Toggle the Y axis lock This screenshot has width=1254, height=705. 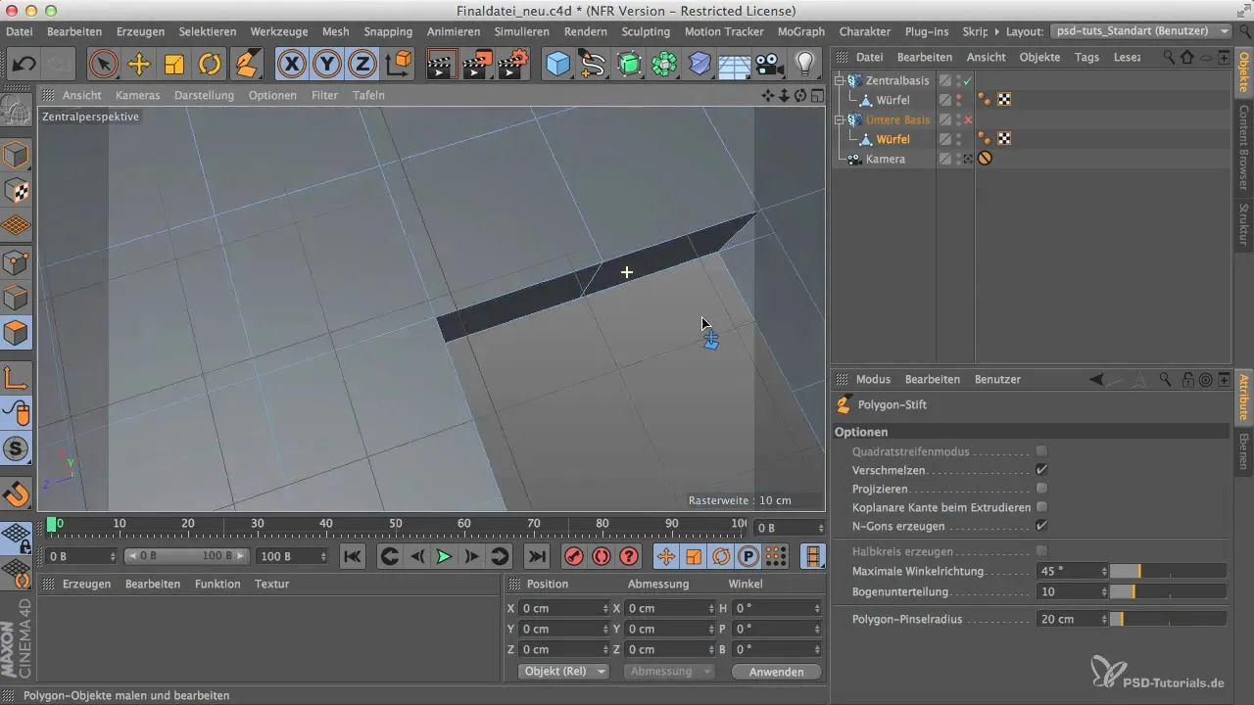tap(327, 65)
